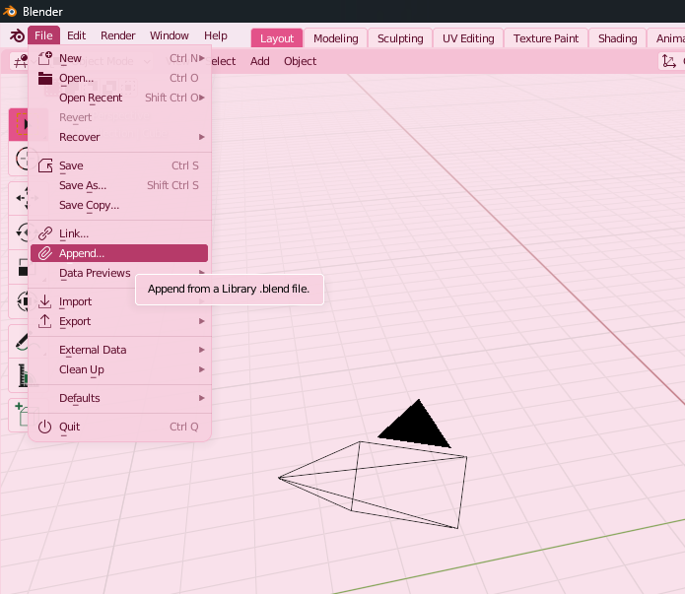The height and width of the screenshot is (594, 685).
Task: Click the Save icon in File menu
Action: coord(45,165)
